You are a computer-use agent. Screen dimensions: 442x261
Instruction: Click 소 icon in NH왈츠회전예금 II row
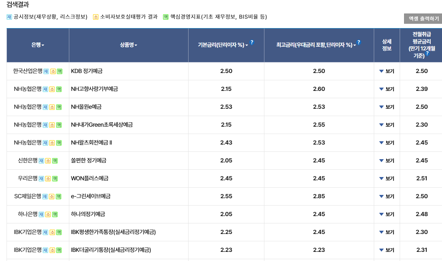tap(52, 143)
